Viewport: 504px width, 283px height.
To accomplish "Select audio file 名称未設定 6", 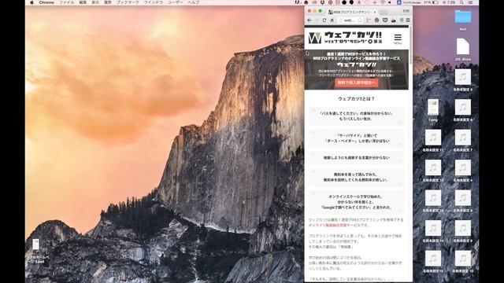I will (x=463, y=110).
